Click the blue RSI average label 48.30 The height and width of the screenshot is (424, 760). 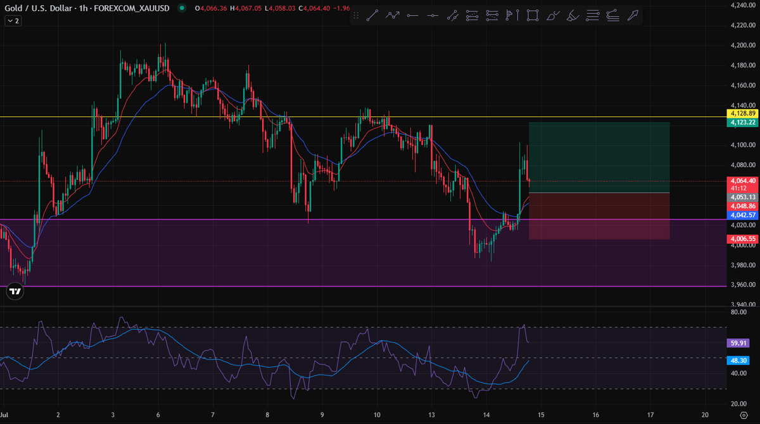pos(740,360)
